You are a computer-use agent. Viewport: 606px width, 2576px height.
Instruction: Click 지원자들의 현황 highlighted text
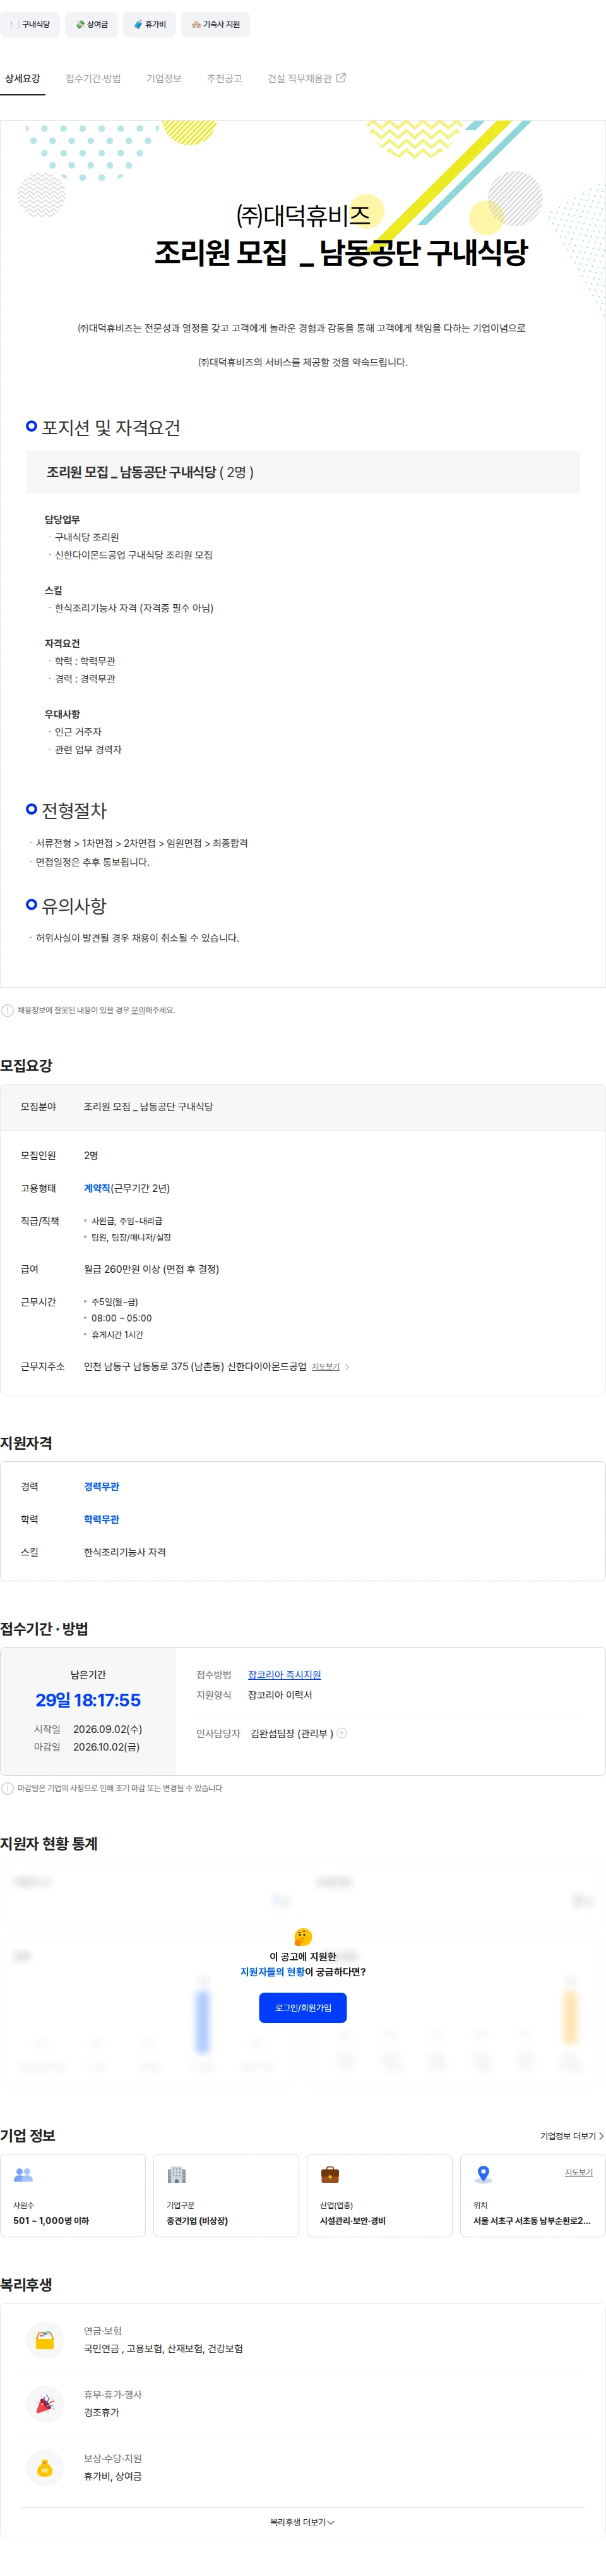(x=273, y=1972)
